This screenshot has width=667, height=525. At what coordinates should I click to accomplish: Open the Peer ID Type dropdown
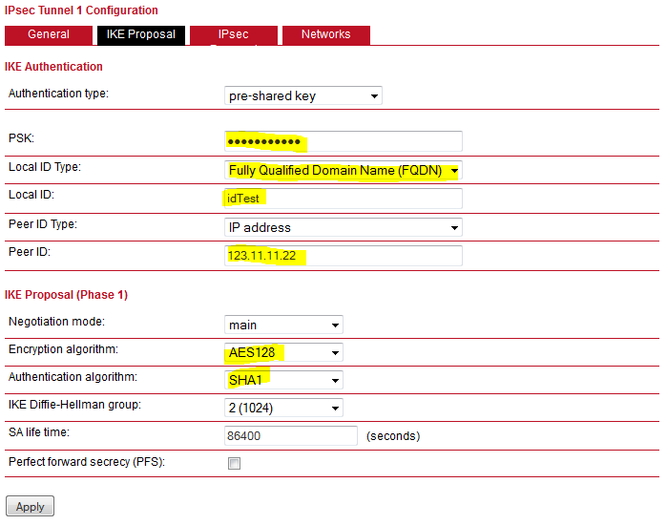[x=343, y=227]
